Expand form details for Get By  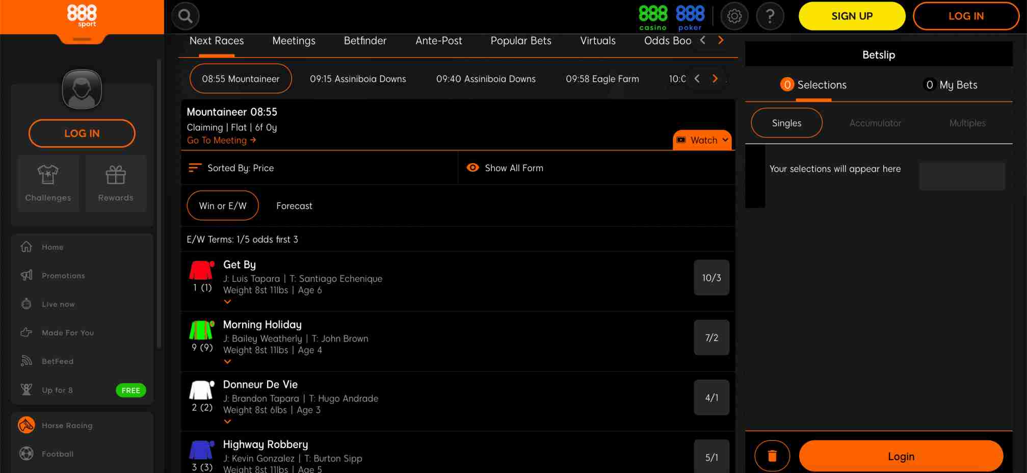(227, 302)
